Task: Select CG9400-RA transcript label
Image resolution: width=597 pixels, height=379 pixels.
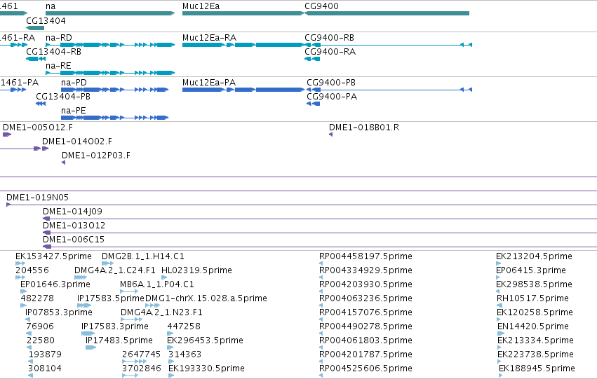Action: coord(330,52)
